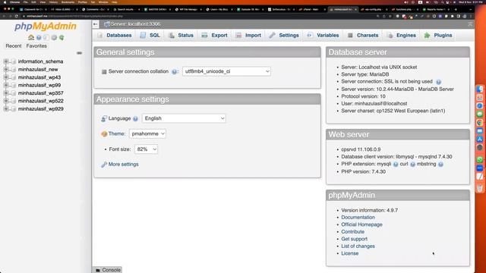Select minhazulasif_wp522 database name in tree

tap(40, 101)
